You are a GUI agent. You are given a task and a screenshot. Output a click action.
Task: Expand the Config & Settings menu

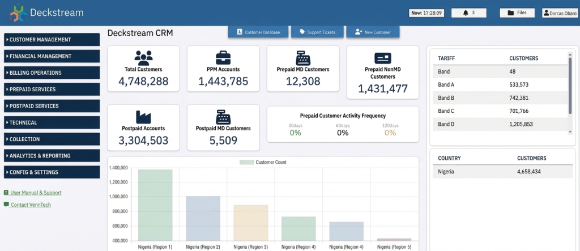(x=52, y=172)
